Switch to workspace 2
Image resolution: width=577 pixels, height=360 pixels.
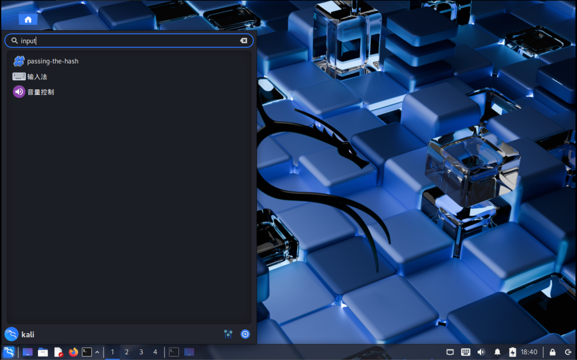[x=127, y=352]
